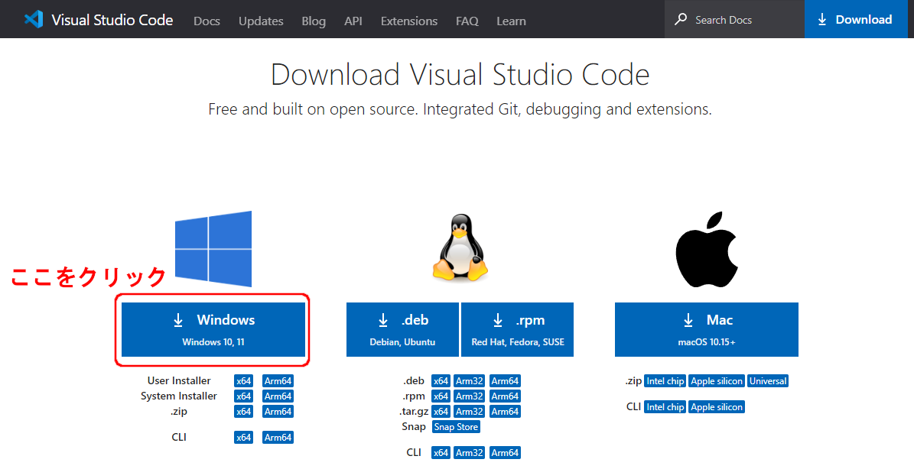Click the Windows logo image
This screenshot has height=469, width=914.
213,248
